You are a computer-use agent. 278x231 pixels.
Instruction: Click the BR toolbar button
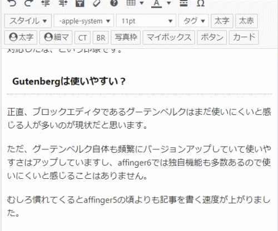click(101, 38)
